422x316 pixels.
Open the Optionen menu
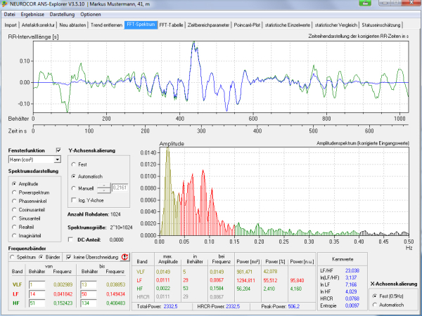tap(91, 14)
